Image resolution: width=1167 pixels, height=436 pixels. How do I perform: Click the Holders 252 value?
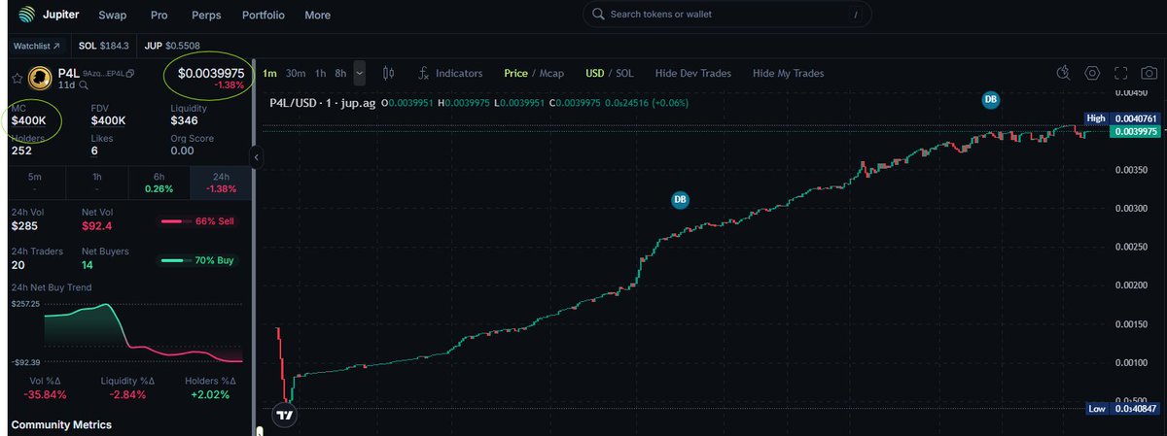coord(21,151)
